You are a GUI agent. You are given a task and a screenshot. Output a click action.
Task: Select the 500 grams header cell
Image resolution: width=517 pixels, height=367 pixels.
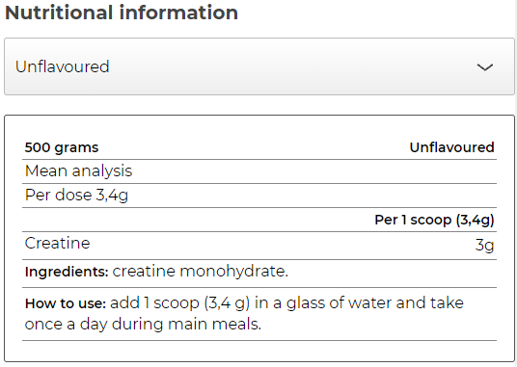point(62,147)
